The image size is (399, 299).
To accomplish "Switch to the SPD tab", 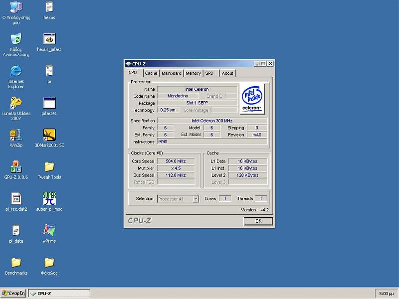I will (211, 73).
